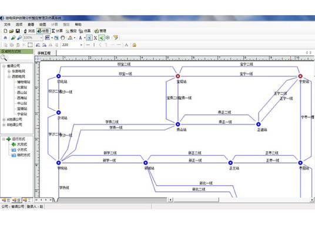Expand the A地调公司 tree node
This screenshot has width=315, height=225.
point(4,120)
